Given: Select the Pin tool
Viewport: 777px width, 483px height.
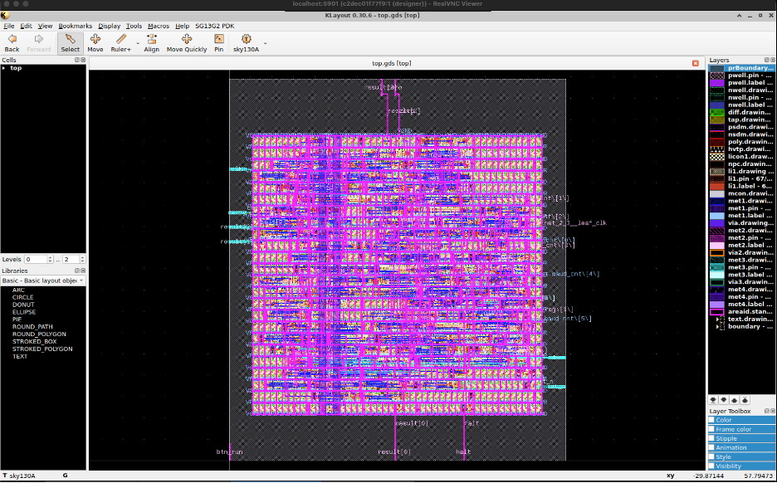Looking at the screenshot, I should (218, 42).
